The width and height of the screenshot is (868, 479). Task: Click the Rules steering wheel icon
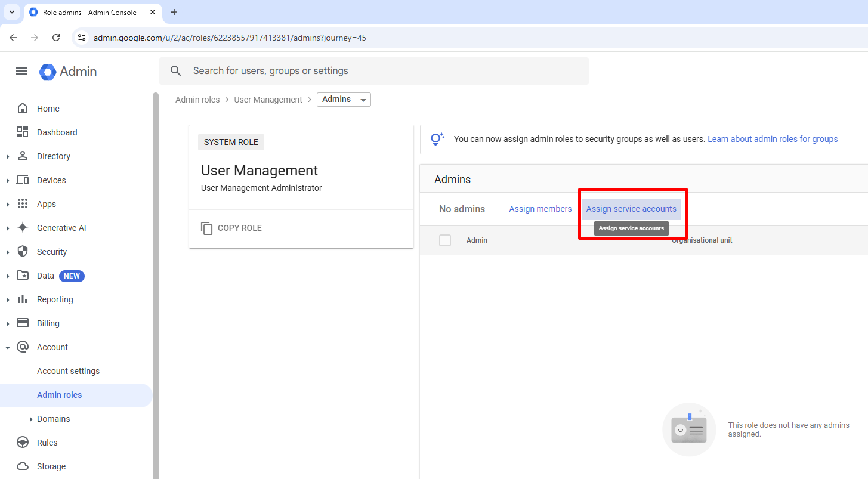point(23,443)
